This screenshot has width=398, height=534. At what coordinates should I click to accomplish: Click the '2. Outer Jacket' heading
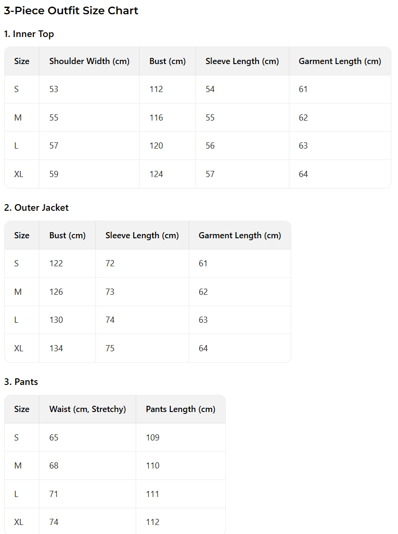(x=36, y=208)
